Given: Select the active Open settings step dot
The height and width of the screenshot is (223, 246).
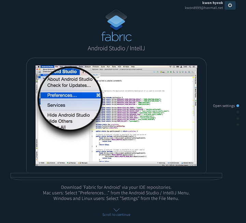Looking at the screenshot, I should tap(238, 106).
